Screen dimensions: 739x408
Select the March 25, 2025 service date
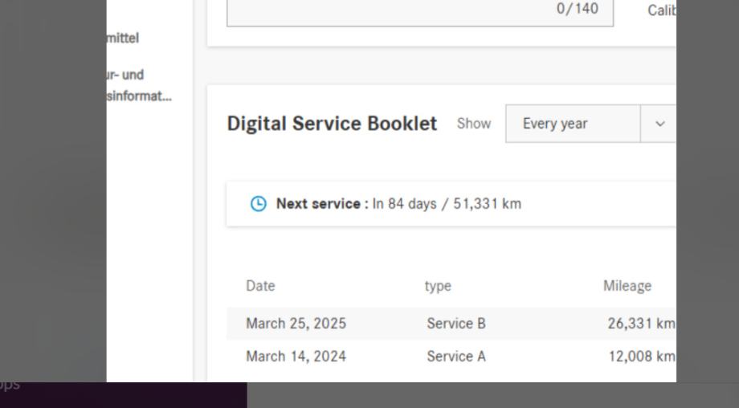click(296, 324)
